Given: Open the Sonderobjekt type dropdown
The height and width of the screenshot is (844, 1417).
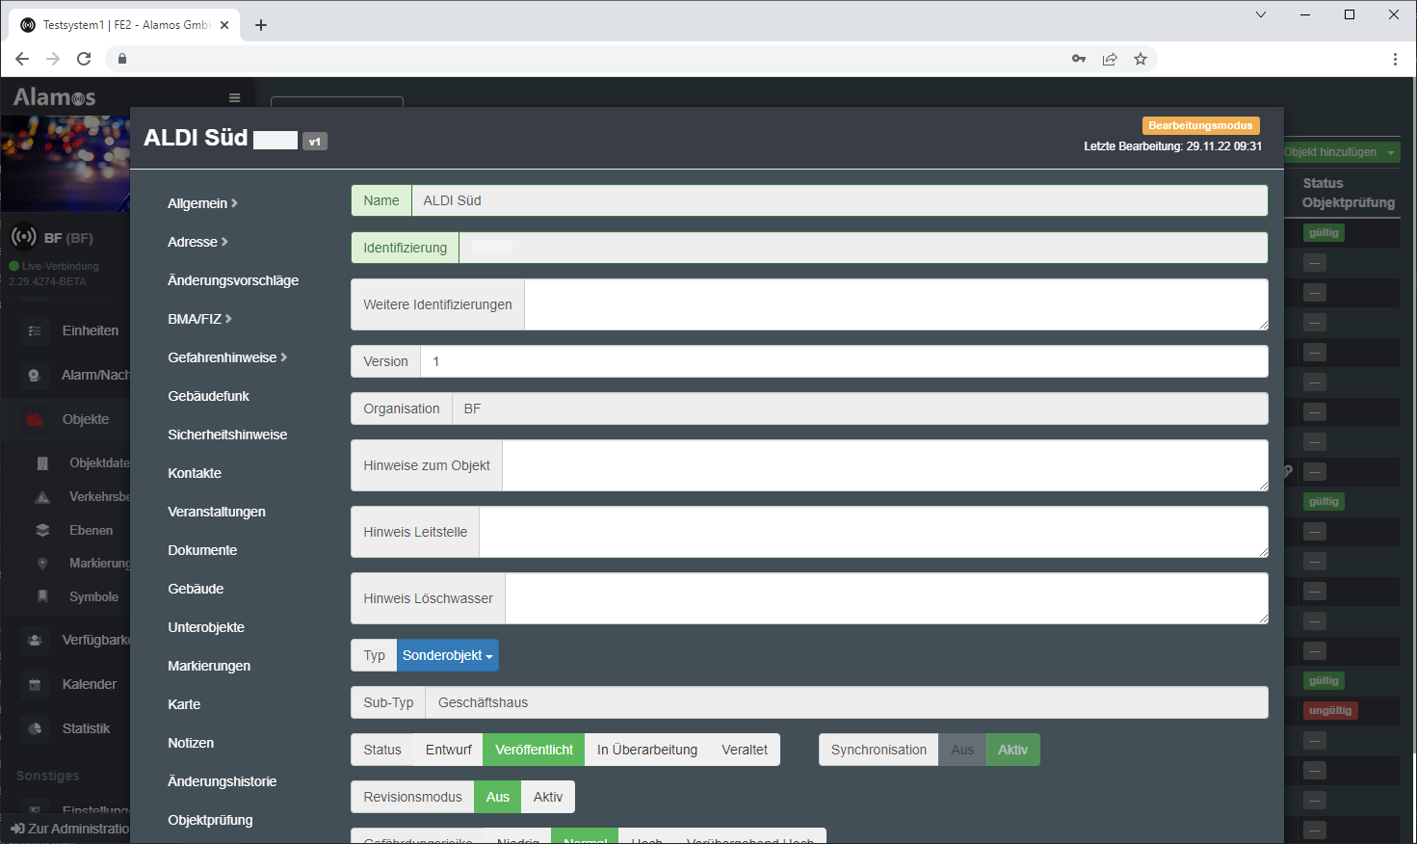Looking at the screenshot, I should click(x=447, y=655).
